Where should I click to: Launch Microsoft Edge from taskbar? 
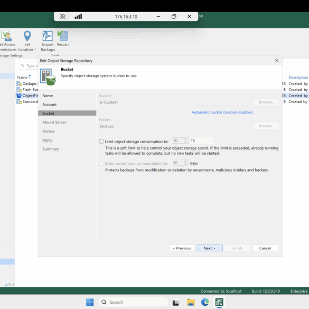(x=205, y=302)
